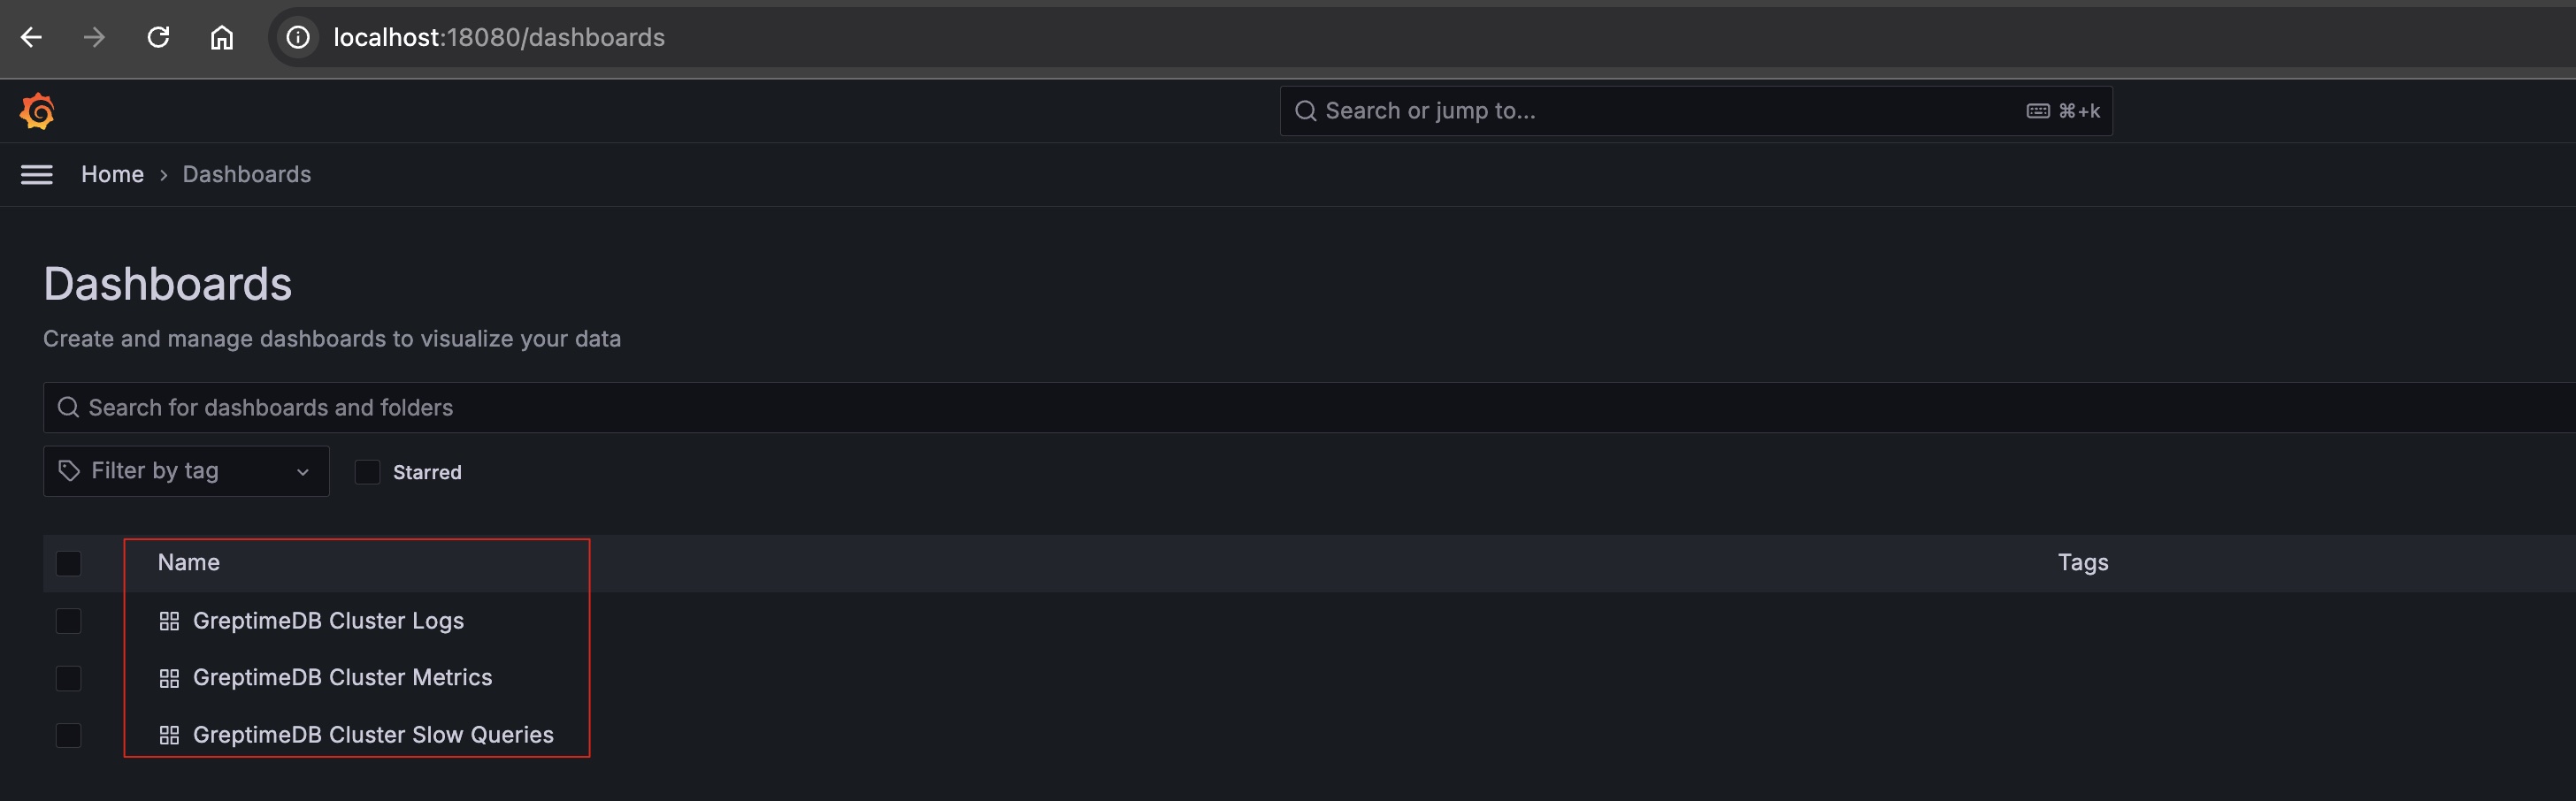The height and width of the screenshot is (801, 2576).
Task: Click the dashboard icon beside GreptimeDB Cluster Logs
Action: [x=170, y=620]
